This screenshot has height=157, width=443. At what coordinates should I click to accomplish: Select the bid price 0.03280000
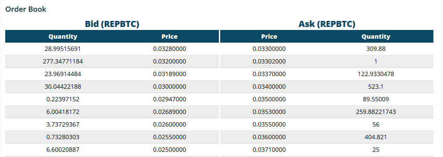(170, 49)
